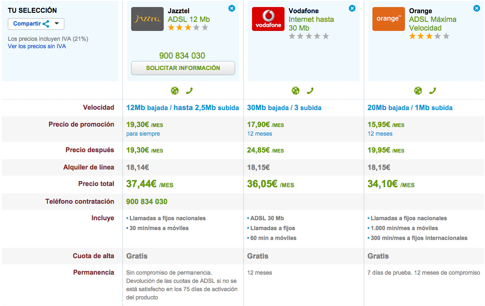Click the Orange logo thumbnail
485x306 pixels.
(x=388, y=19)
